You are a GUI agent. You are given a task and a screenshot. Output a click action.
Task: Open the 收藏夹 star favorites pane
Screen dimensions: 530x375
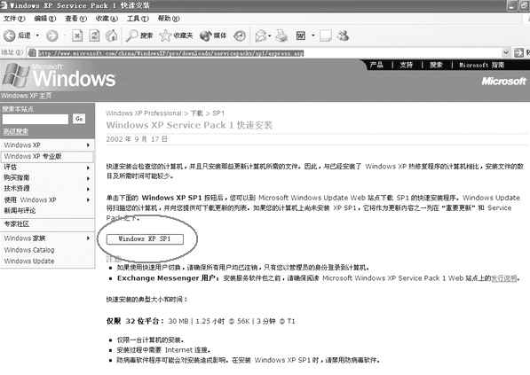[x=176, y=35]
